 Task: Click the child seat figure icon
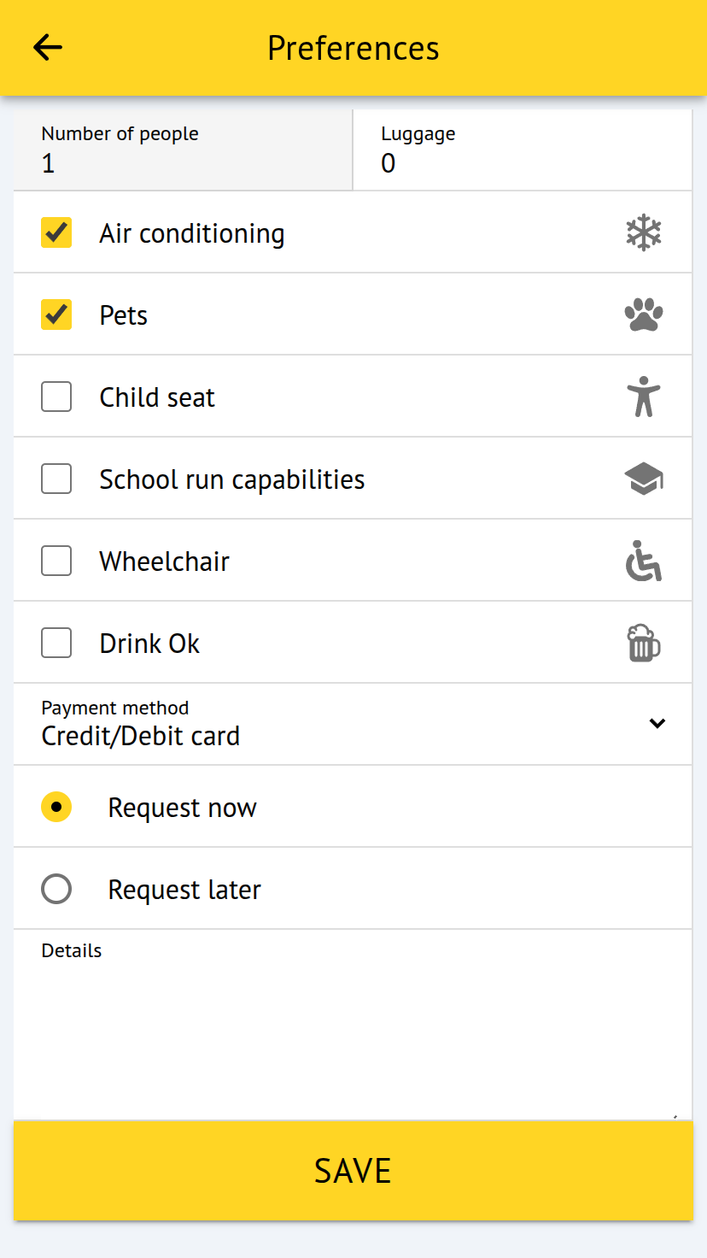point(644,397)
